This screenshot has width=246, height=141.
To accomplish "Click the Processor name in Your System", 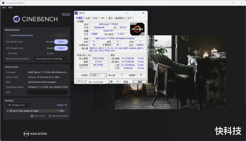I will coord(48,72).
